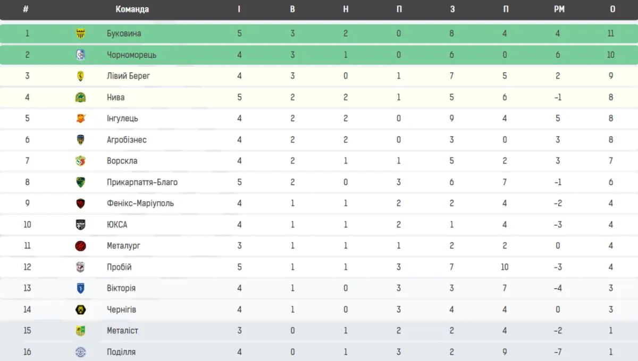Select the Ворскла club crest
This screenshot has height=361, width=638.
coord(81,161)
